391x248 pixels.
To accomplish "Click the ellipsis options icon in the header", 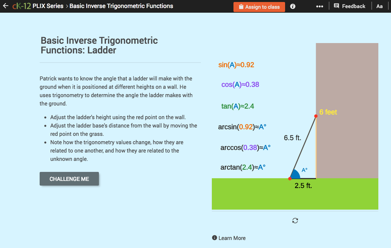I will 319,6.
